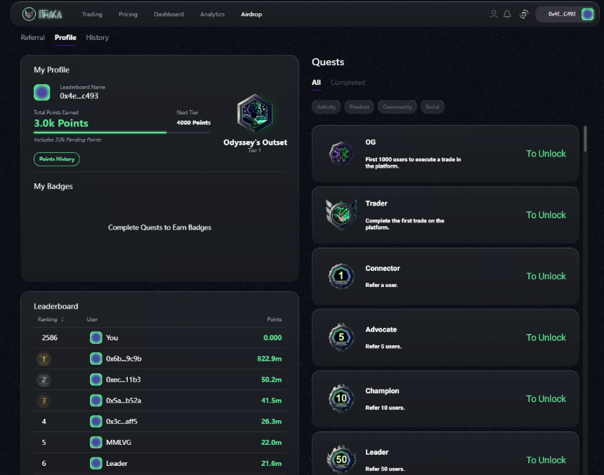Open the Trading menu
Image resolution: width=604 pixels, height=475 pixels.
92,14
